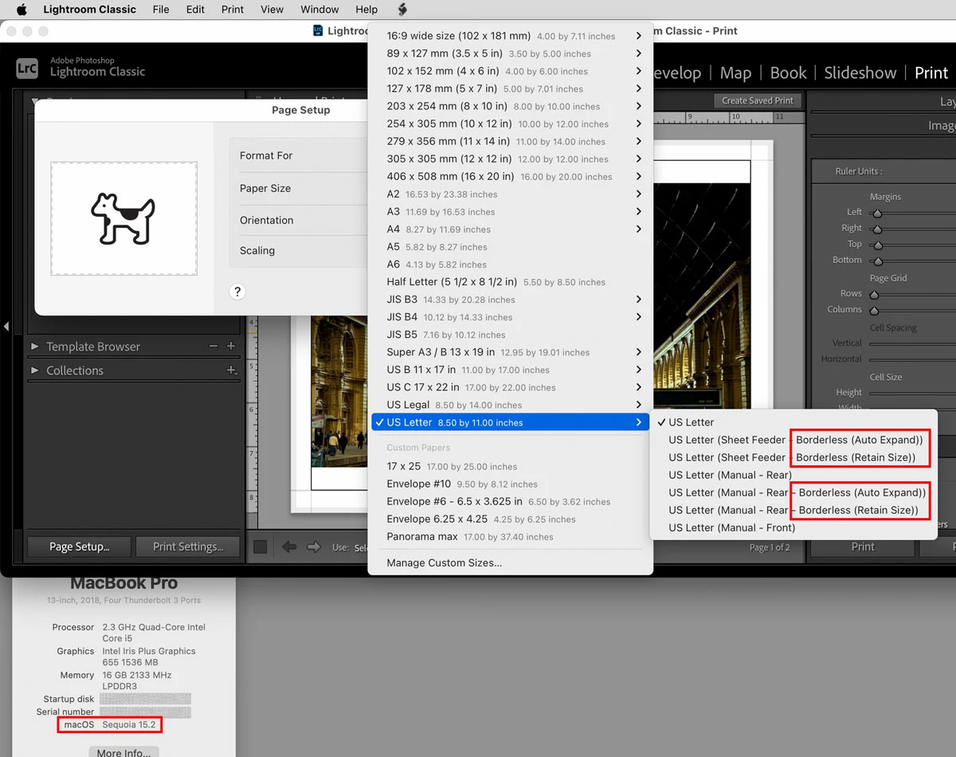Go to next page arrow in toolbar
This screenshot has width=956, height=757.
(313, 547)
